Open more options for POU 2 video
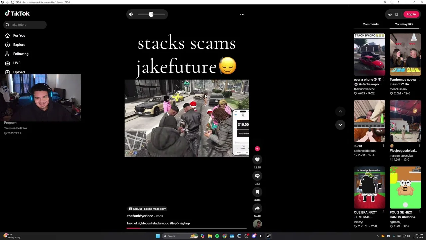 [419, 212]
